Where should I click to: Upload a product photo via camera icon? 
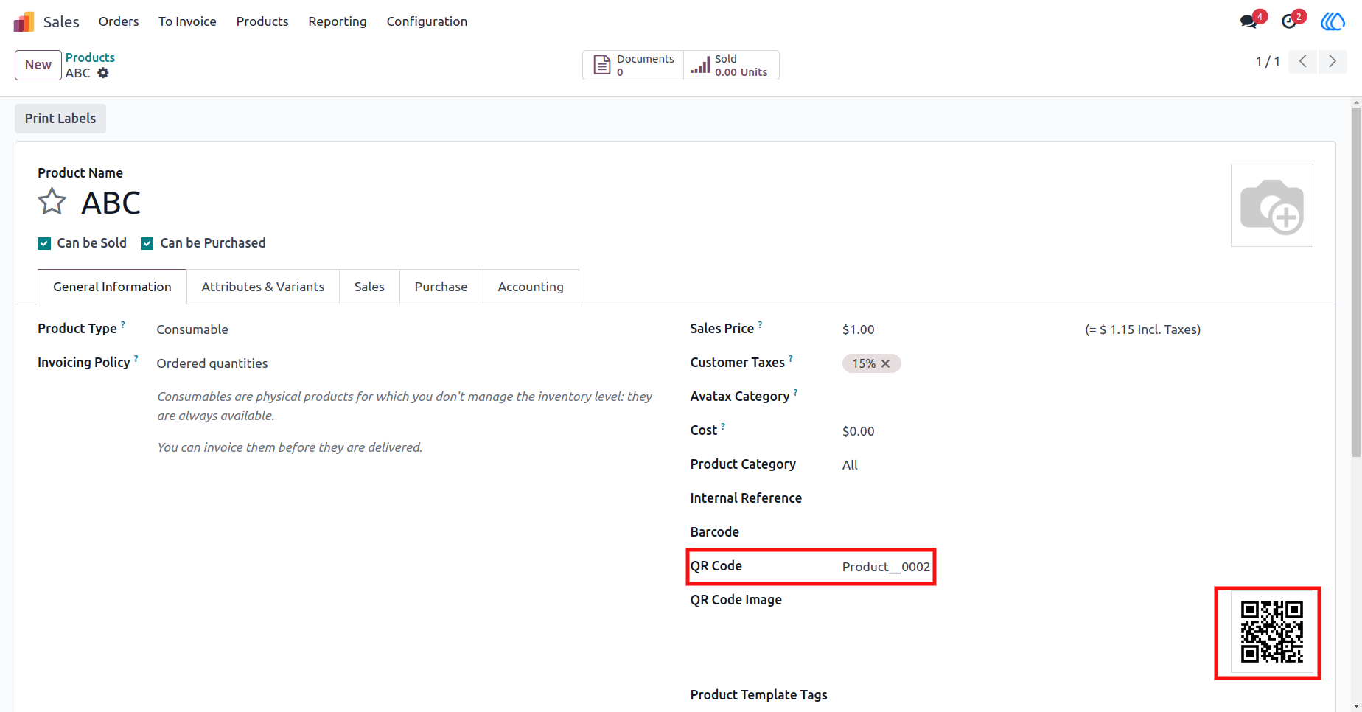pyautogui.click(x=1272, y=206)
